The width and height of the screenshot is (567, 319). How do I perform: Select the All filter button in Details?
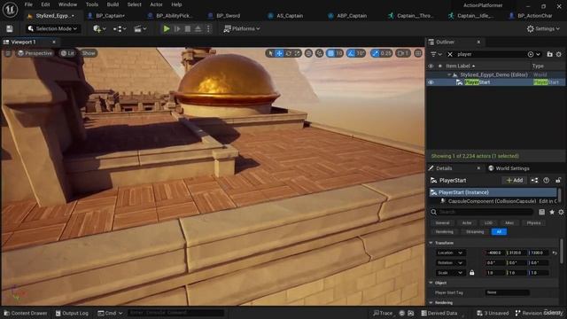tap(499, 232)
